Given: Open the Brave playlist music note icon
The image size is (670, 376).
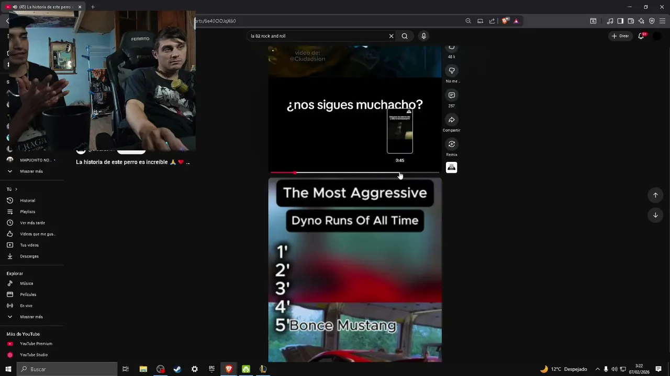Looking at the screenshot, I should 610,21.
